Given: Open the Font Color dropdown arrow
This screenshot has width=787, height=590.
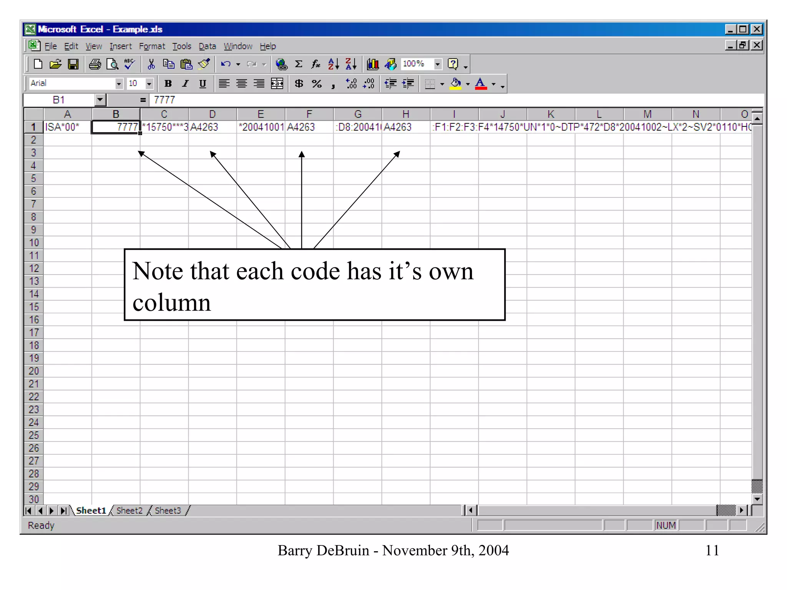Looking at the screenshot, I should click(x=493, y=84).
